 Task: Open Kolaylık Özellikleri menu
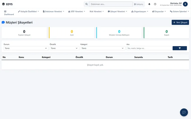(x=28, y=12)
